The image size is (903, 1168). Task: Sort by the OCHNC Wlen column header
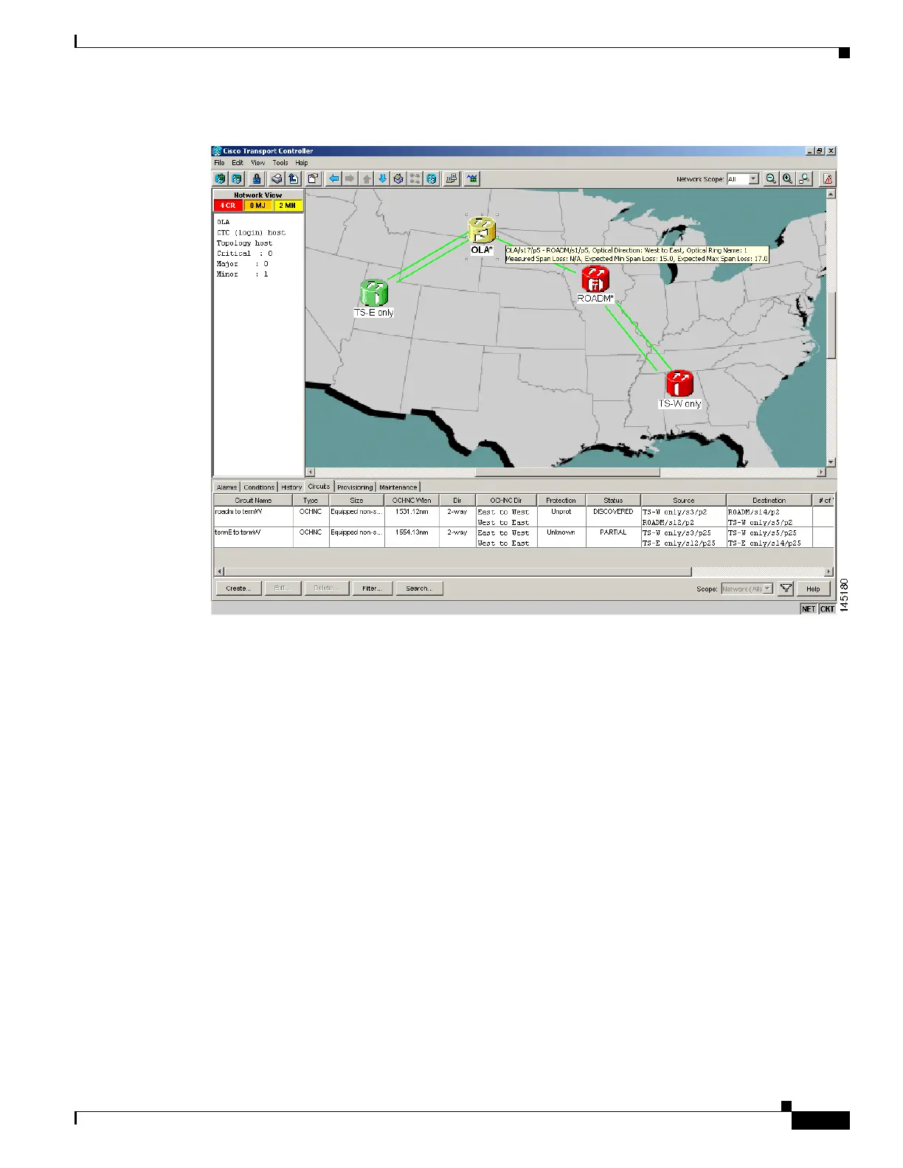point(412,500)
